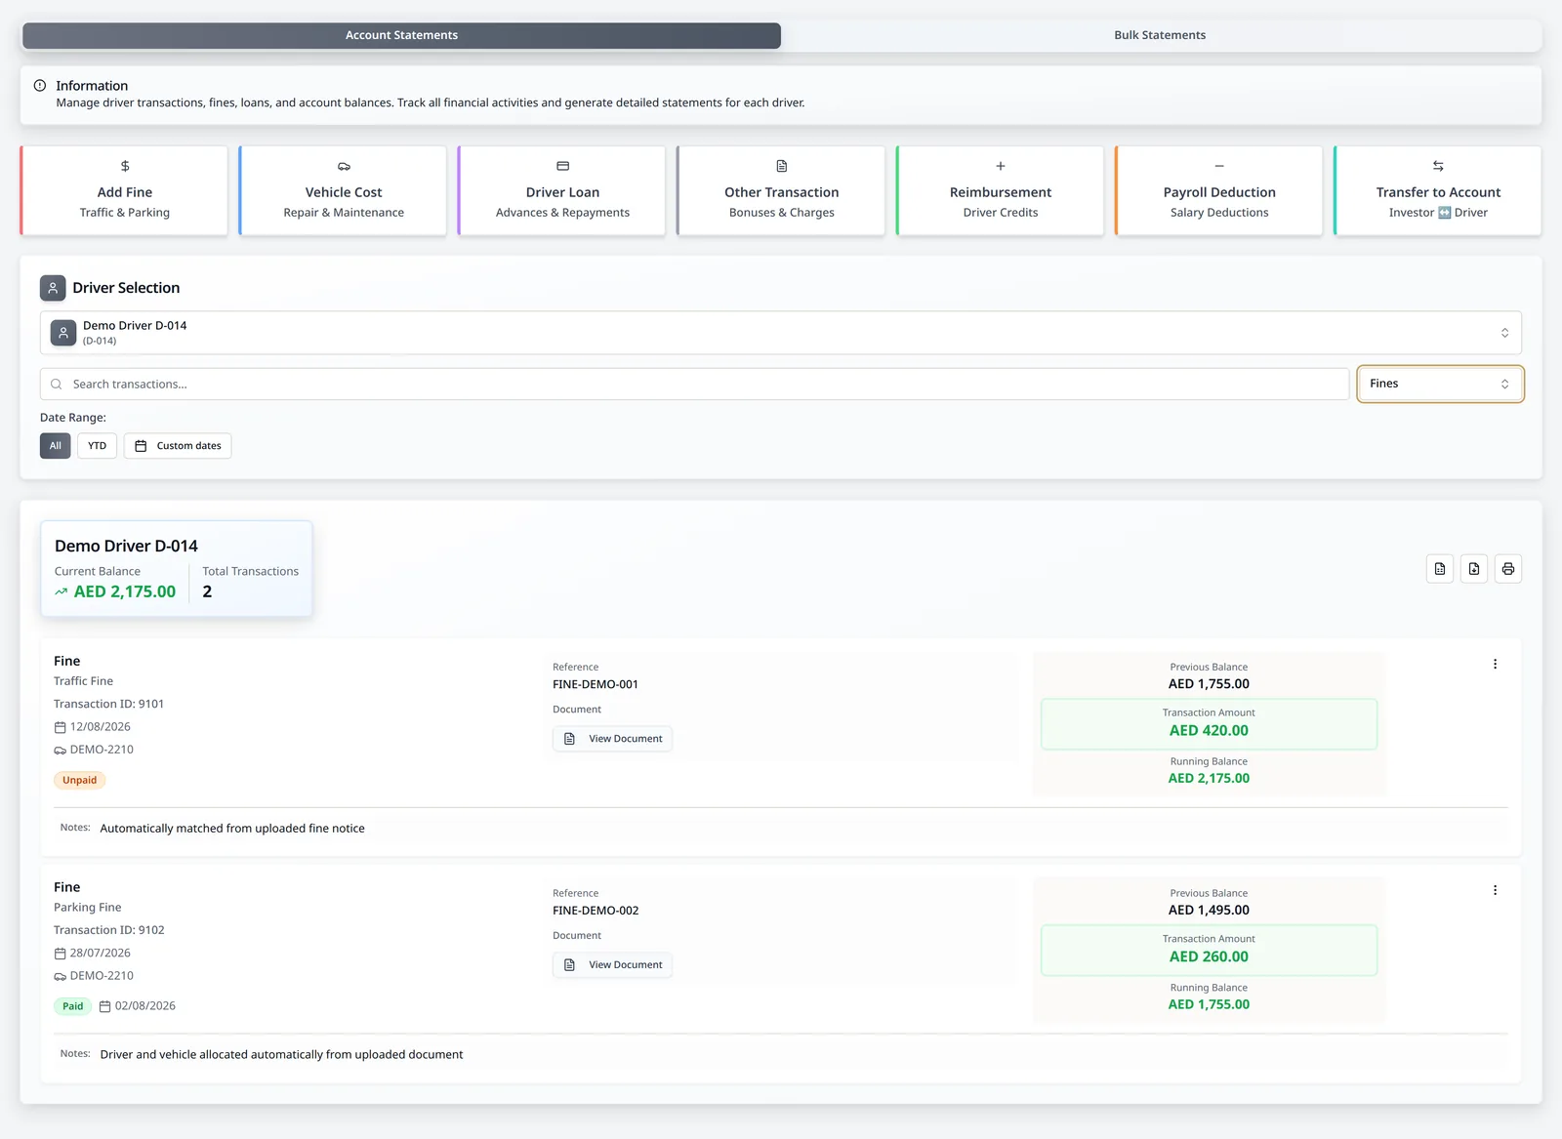Open the Reimbursement driver credits card

1001,191
